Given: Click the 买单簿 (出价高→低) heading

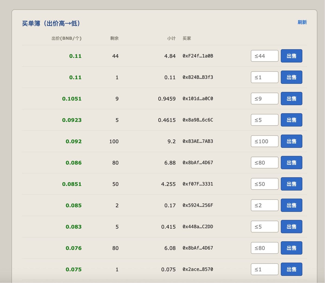Looking at the screenshot, I should click(x=51, y=23).
